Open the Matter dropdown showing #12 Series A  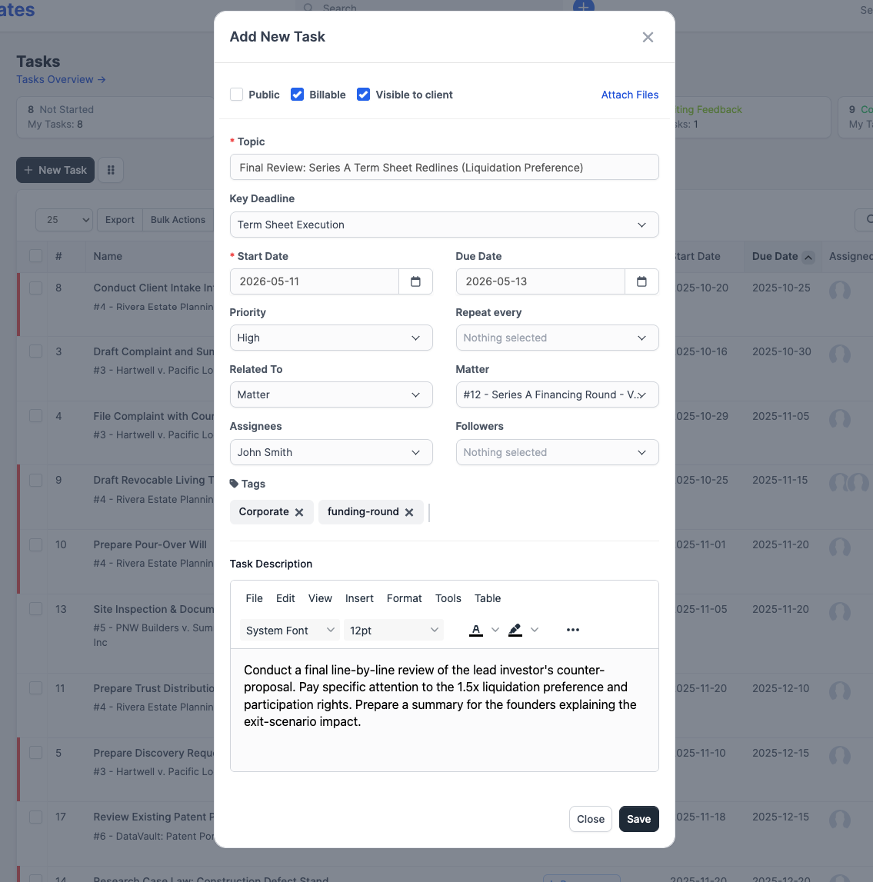[557, 394]
